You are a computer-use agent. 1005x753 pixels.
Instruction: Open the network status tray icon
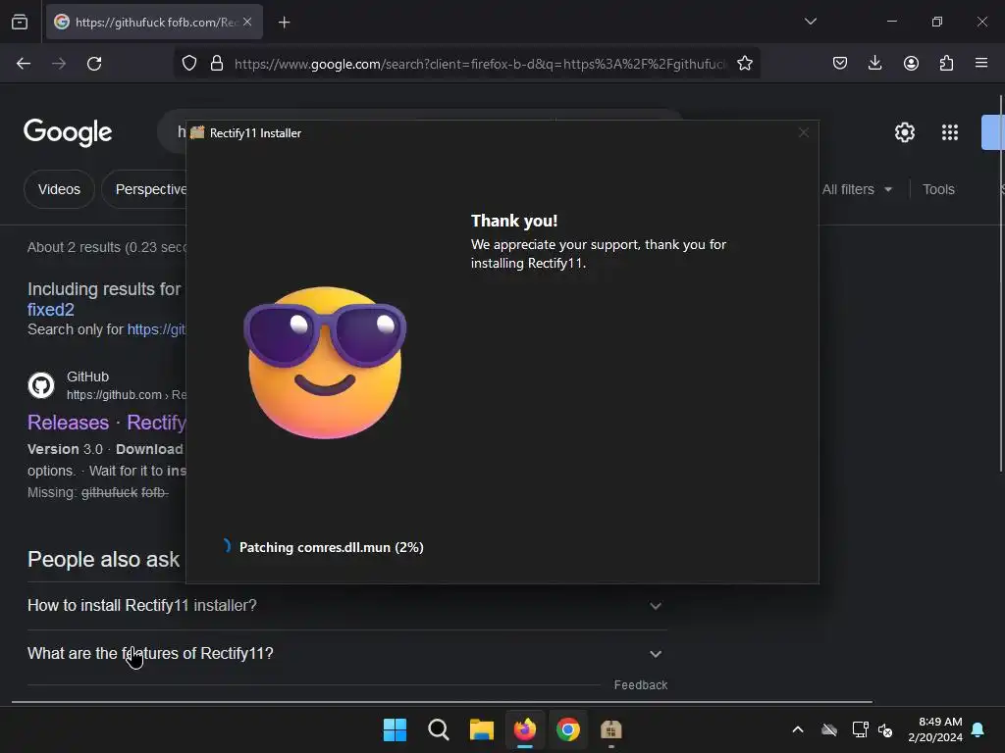(x=860, y=729)
